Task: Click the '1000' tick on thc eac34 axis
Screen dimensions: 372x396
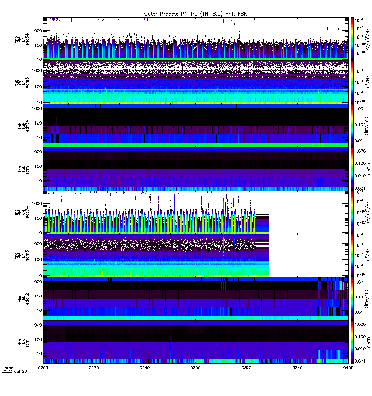Action: pyautogui.click(x=37, y=203)
